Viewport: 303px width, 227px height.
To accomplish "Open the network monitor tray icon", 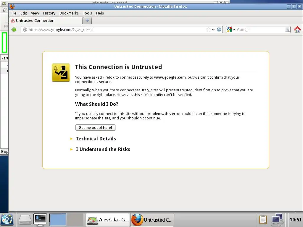I will (277, 220).
